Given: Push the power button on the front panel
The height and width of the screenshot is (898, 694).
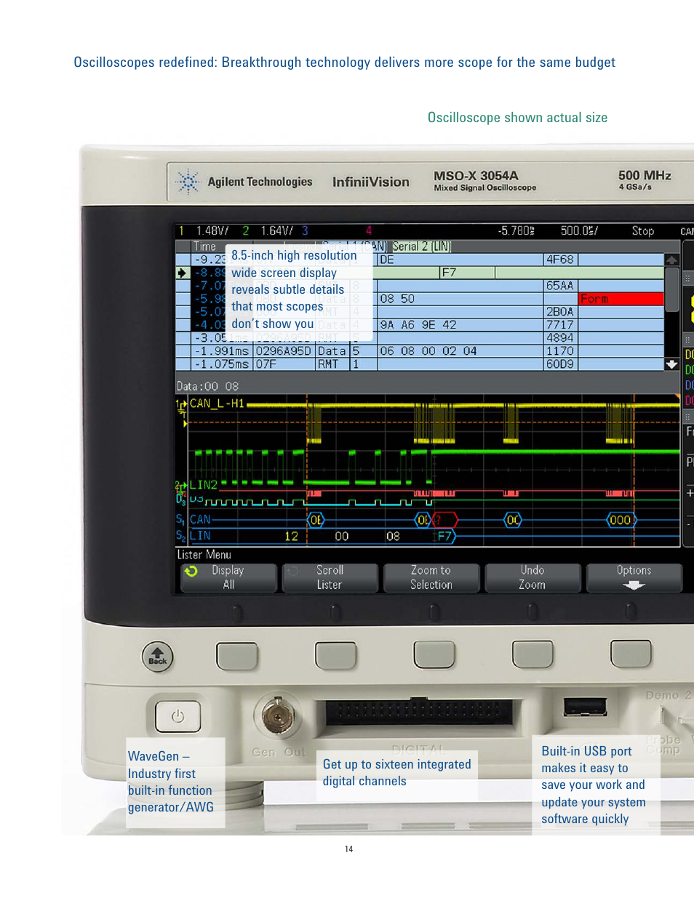Looking at the screenshot, I should 178,716.
